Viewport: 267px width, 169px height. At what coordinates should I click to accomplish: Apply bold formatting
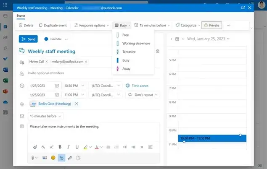click(x=60, y=147)
